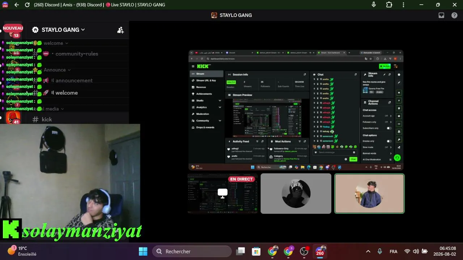Screen dimensions: 463x260
Task: Pop out the Channel Actions panel
Action: pos(389,103)
